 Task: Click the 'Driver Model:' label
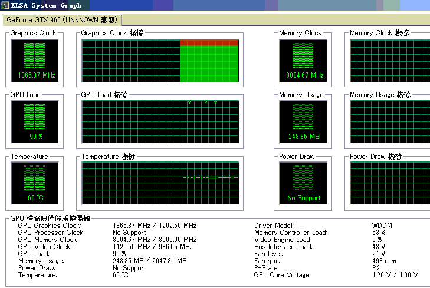coord(274,226)
